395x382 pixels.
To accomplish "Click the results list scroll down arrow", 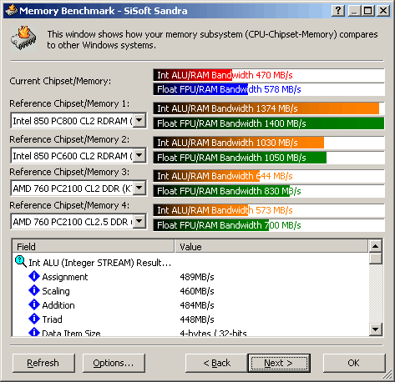I will tap(376, 329).
